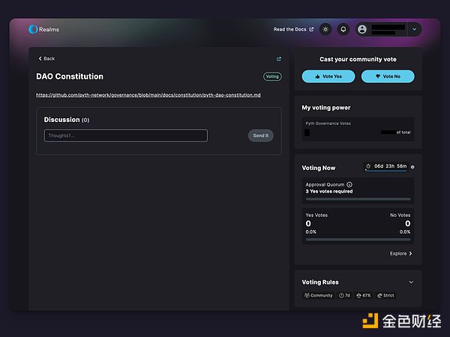Expand the Voting Rules section chevron
Image resolution: width=450 pixels, height=337 pixels.
[410, 282]
